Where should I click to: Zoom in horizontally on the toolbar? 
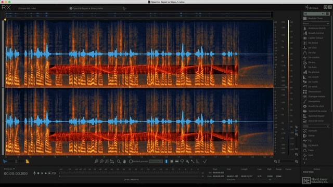point(96,162)
